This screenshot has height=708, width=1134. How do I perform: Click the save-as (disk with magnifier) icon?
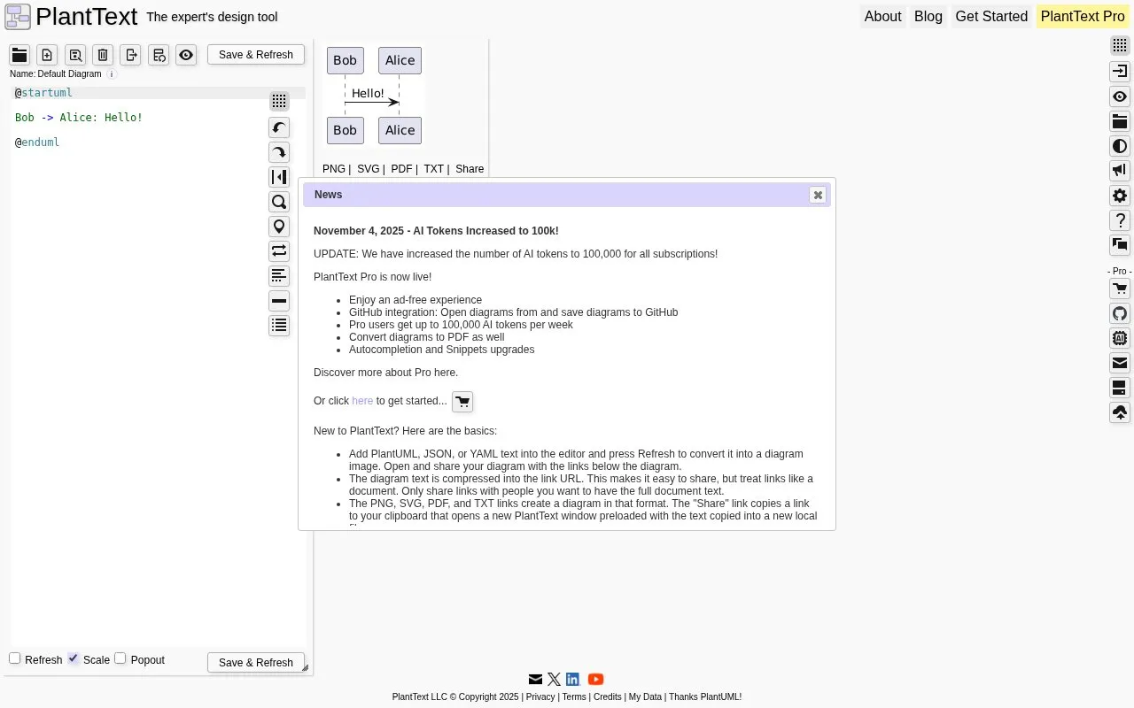75,55
